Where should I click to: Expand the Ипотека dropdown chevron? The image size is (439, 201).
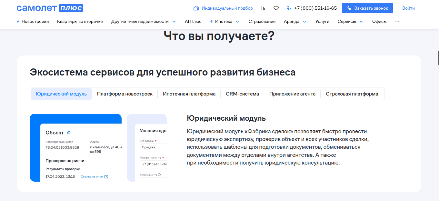click(237, 22)
